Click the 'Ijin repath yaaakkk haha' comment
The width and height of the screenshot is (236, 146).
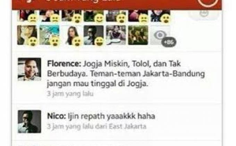pos(111,116)
